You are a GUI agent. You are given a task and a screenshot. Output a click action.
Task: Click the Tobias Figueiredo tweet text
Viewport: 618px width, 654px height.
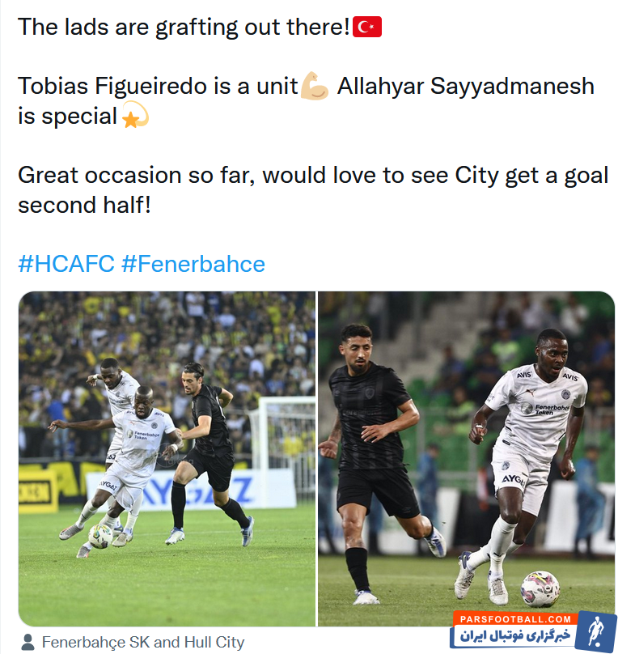[x=158, y=86]
